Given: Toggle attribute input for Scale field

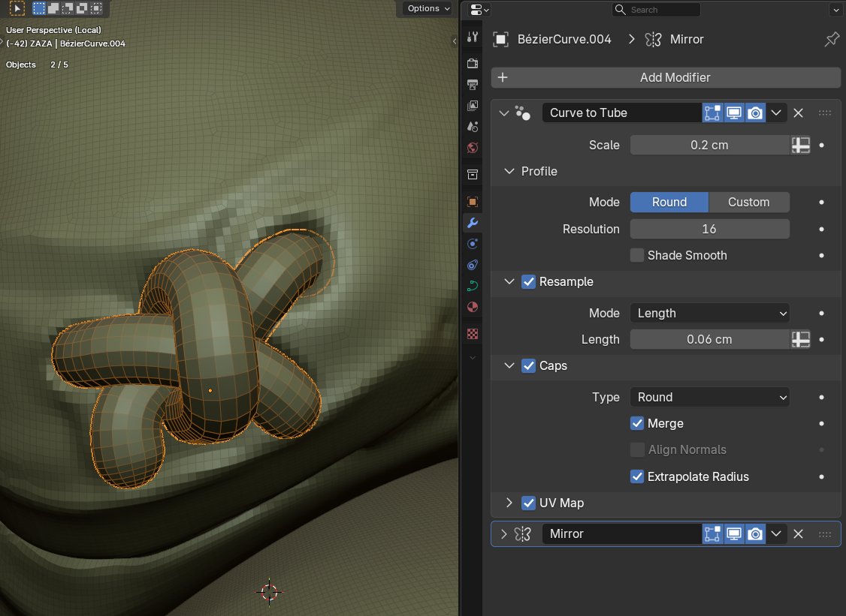Looking at the screenshot, I should 801,145.
